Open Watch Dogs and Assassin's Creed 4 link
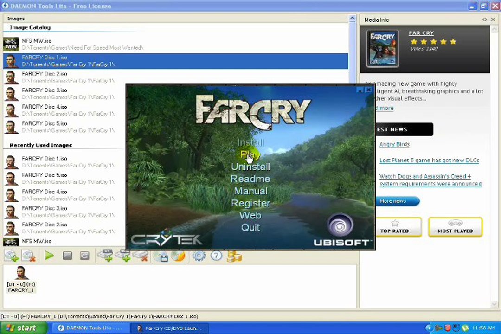This screenshot has width=501, height=334. click(x=430, y=180)
